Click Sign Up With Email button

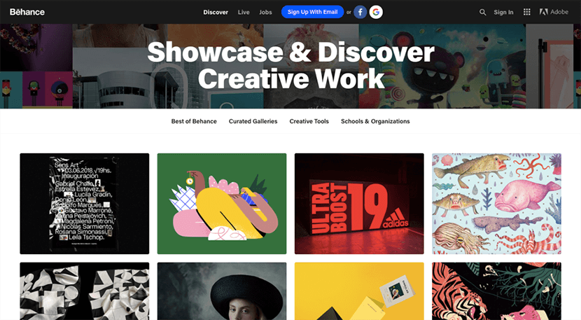[x=312, y=12]
